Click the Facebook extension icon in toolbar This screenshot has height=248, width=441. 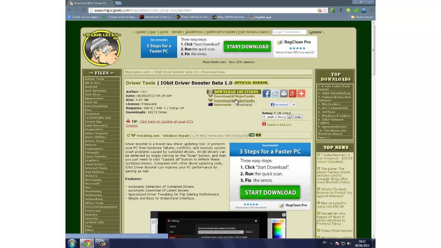tap(340, 10)
